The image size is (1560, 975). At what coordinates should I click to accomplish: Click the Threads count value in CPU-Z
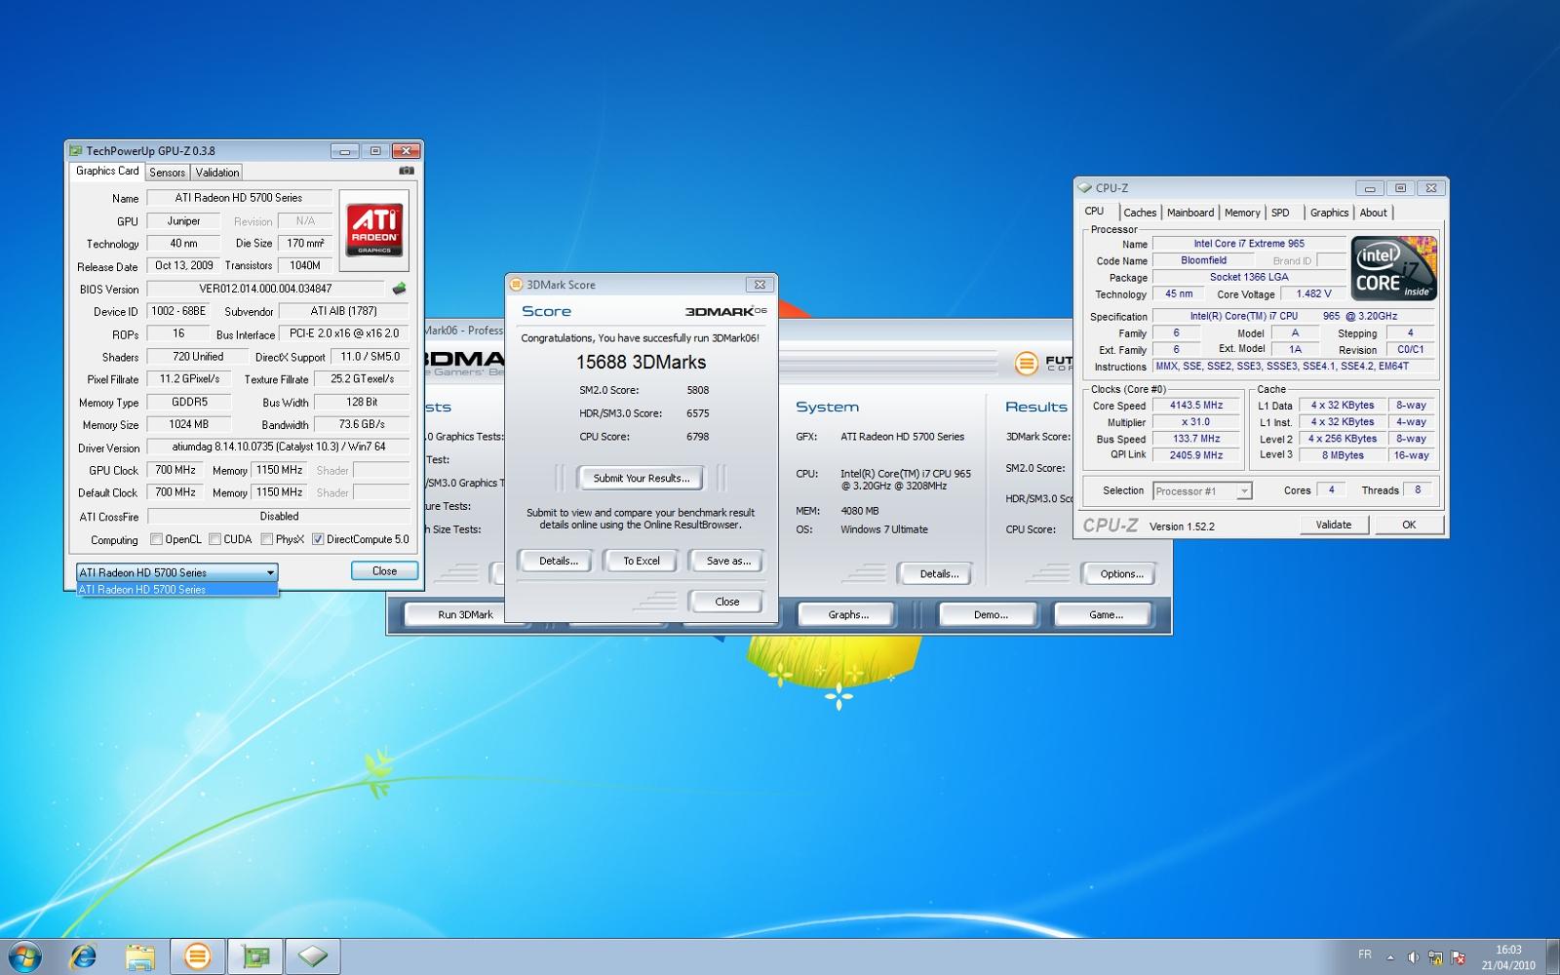point(1418,490)
